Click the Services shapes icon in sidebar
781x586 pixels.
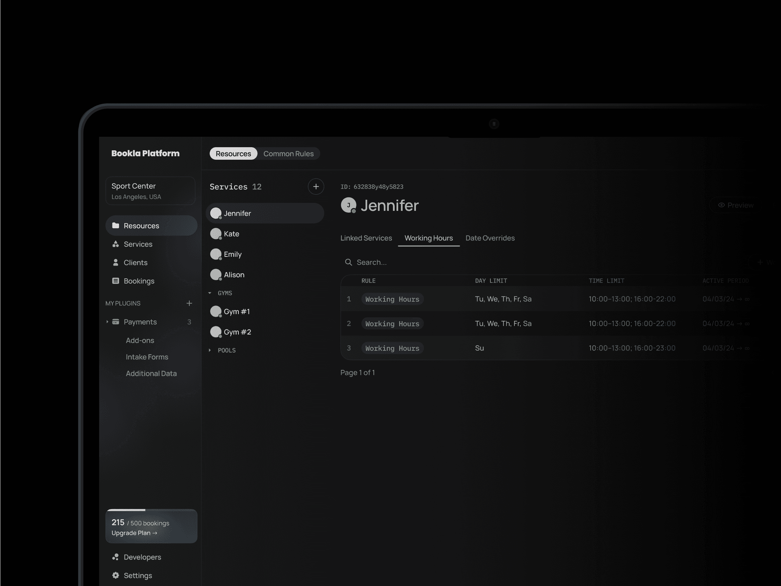click(x=116, y=244)
